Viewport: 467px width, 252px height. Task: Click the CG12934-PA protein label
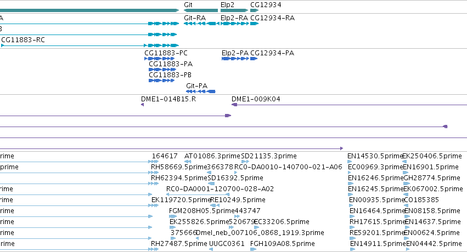[272, 53]
